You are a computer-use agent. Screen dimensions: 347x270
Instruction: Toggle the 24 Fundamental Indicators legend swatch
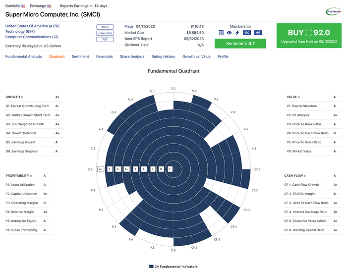[x=151, y=267]
